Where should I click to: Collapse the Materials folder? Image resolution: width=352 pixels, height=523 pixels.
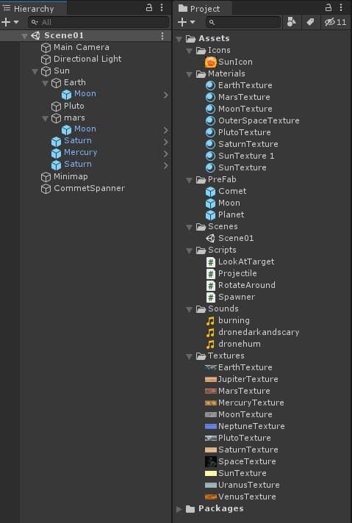tap(189, 74)
